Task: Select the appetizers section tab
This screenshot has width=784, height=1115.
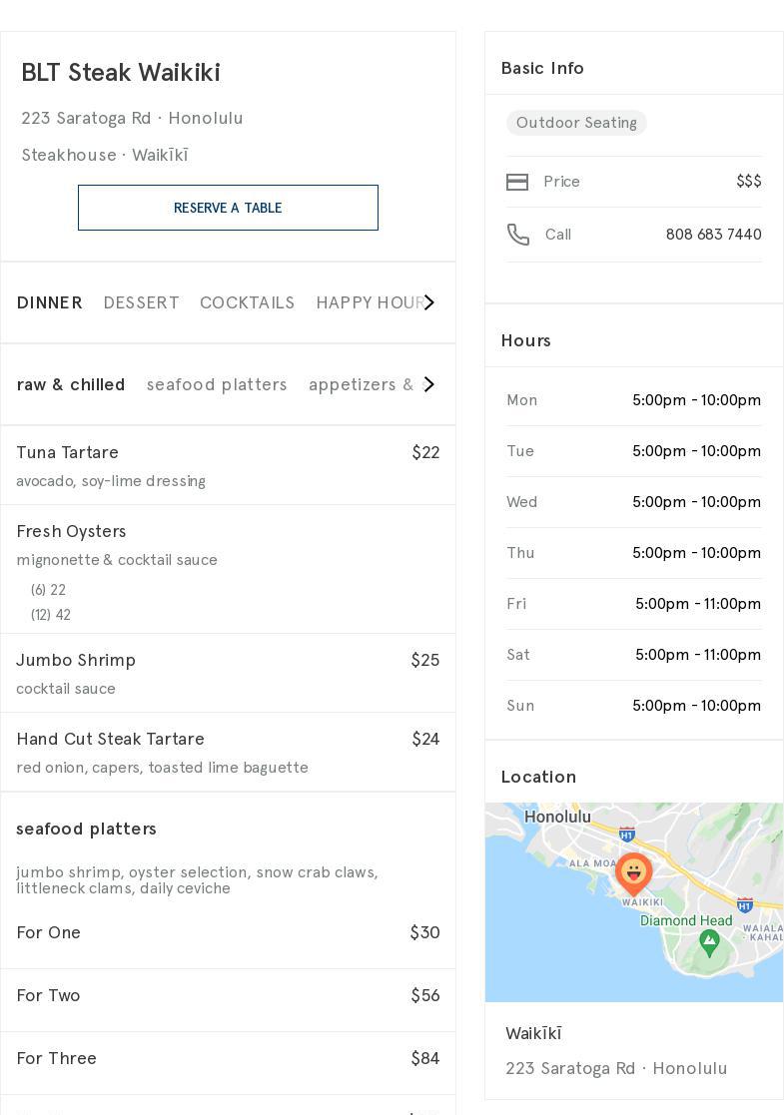Action: tap(358, 384)
